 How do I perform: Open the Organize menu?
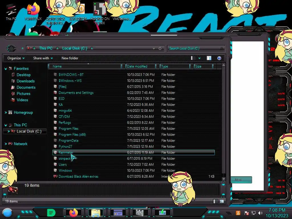point(16,58)
